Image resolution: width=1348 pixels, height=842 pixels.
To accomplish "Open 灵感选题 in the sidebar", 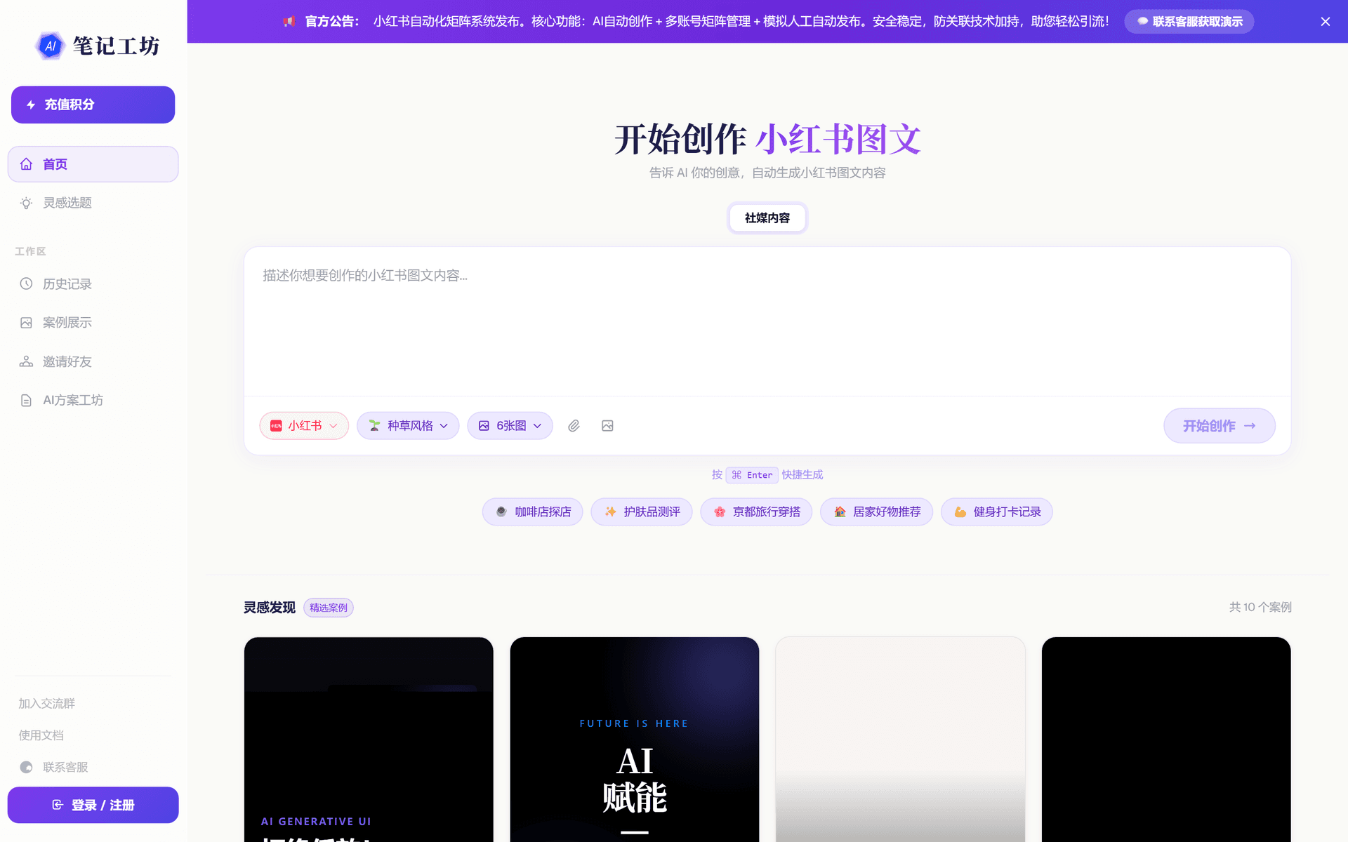I will tap(93, 203).
